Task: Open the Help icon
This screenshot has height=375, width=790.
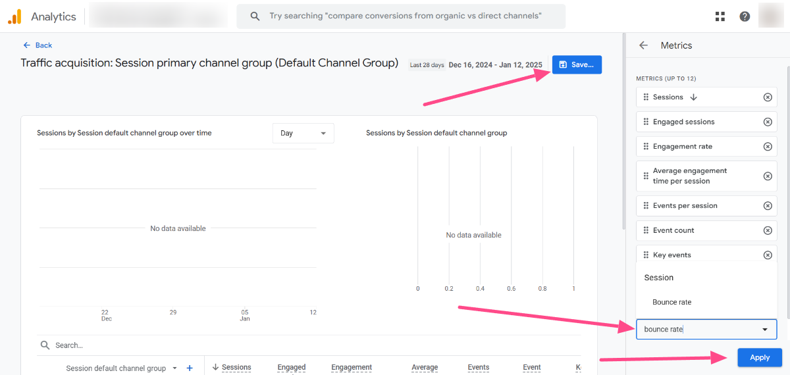Action: 745,16
